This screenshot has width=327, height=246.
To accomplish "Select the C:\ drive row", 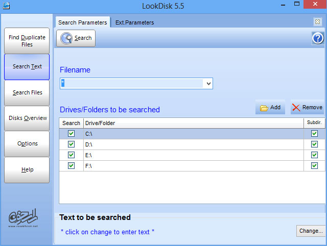I will tap(192, 134).
